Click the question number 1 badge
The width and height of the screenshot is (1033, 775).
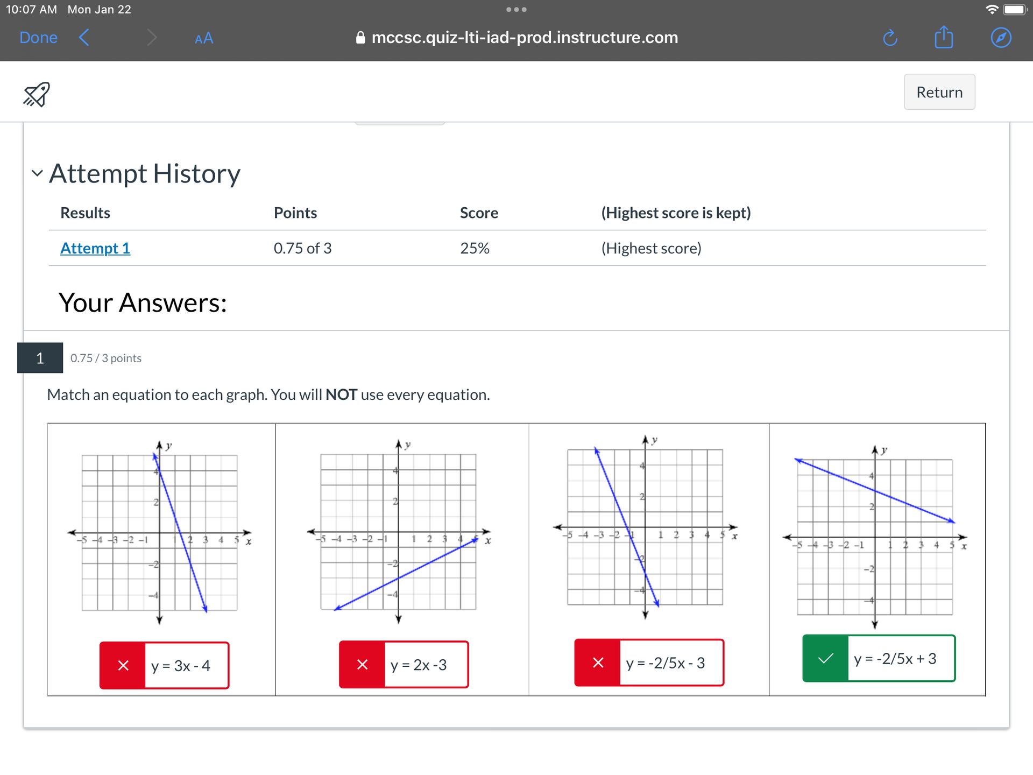point(40,358)
